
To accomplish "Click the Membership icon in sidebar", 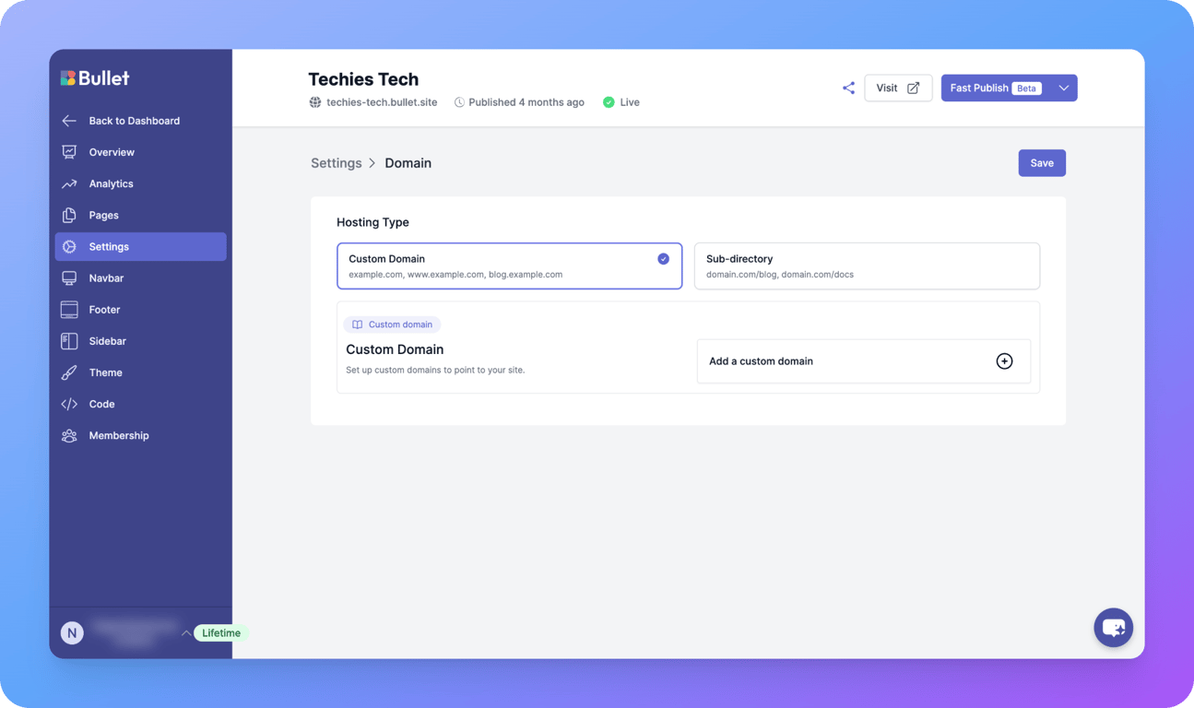I will (x=68, y=435).
